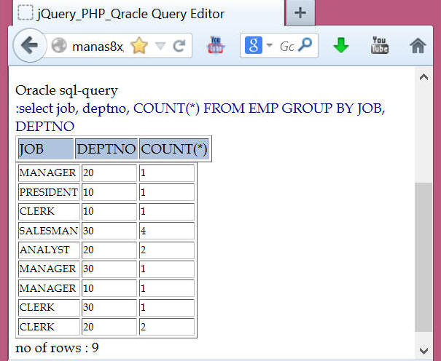
Task: Click DEPTNO 10 in PRESIDENT row
Action: 109,192
